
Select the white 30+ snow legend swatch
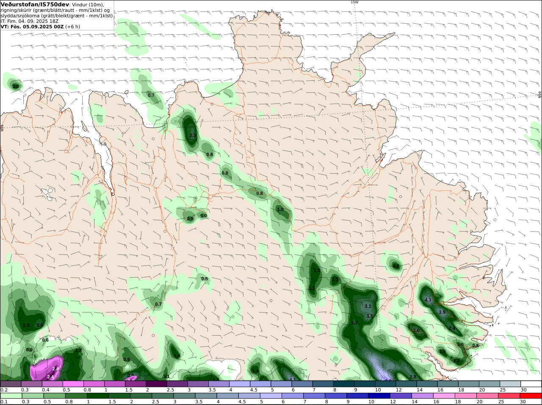click(531, 384)
